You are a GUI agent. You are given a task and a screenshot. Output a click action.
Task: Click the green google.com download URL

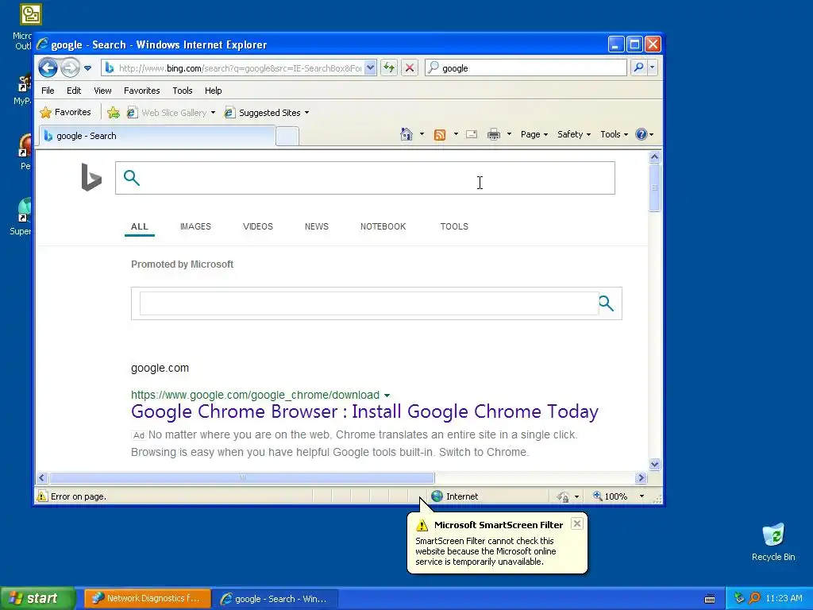tap(255, 395)
